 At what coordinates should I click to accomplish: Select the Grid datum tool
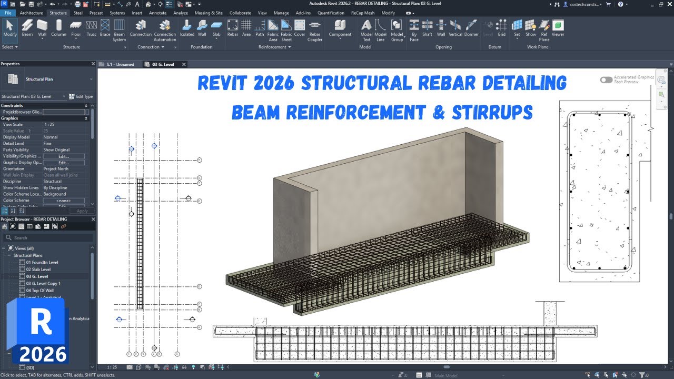pyautogui.click(x=502, y=28)
